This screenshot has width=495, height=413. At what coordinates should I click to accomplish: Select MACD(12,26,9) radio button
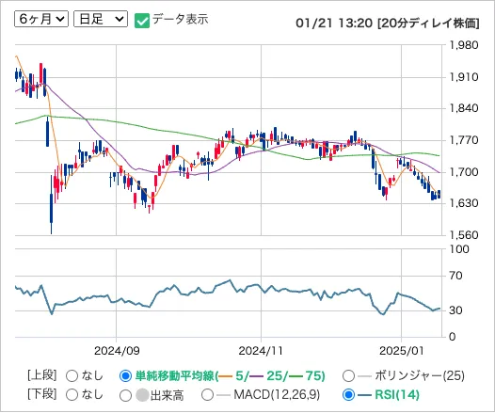(x=207, y=395)
